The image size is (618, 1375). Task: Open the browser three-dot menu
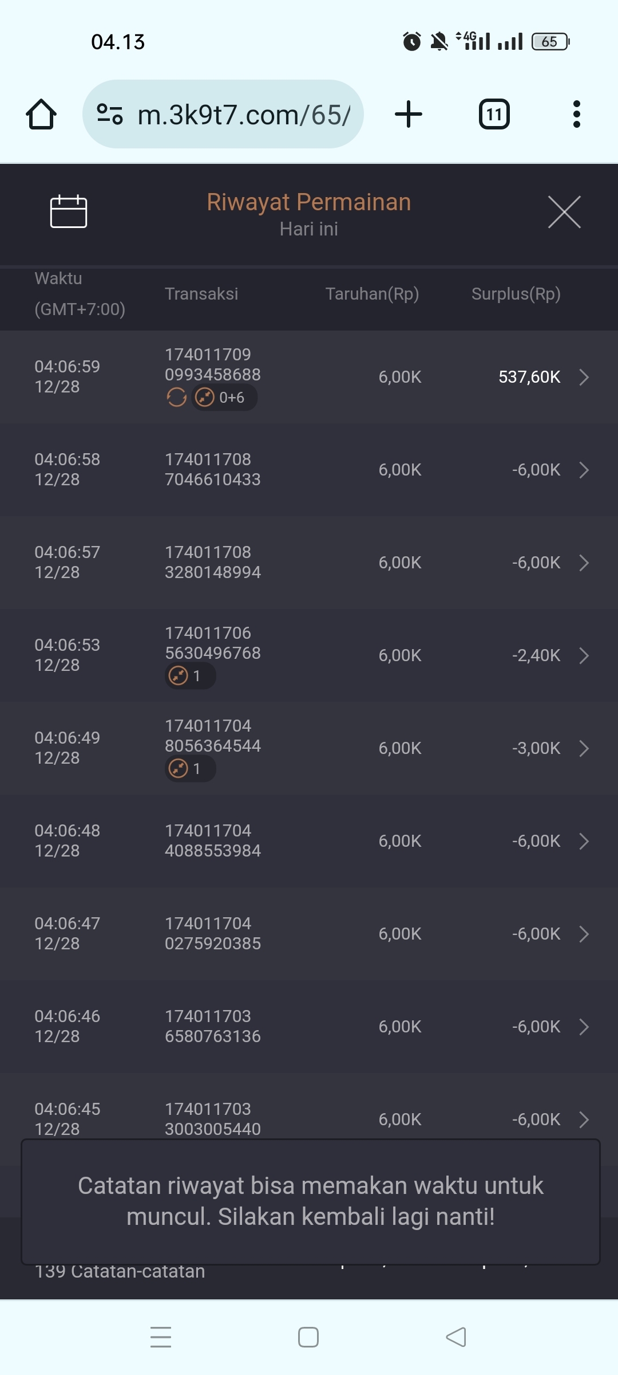point(576,114)
